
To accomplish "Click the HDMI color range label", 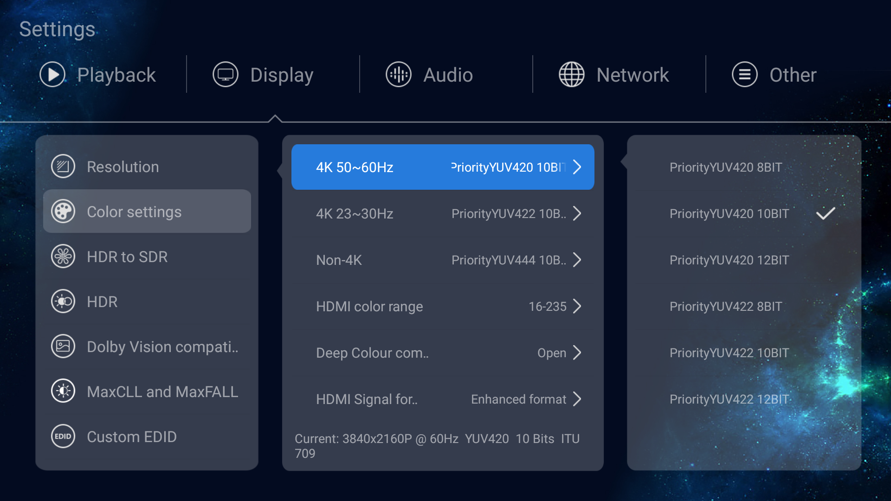I will pos(369,306).
